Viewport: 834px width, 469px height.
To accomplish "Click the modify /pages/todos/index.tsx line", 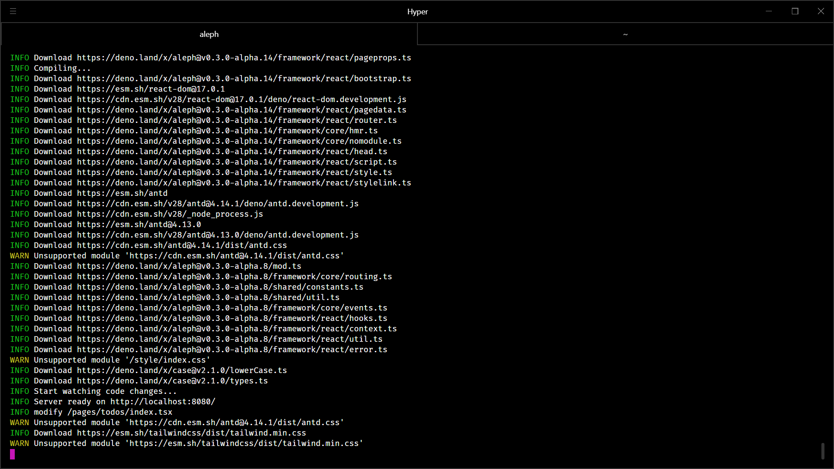I will pos(91,412).
